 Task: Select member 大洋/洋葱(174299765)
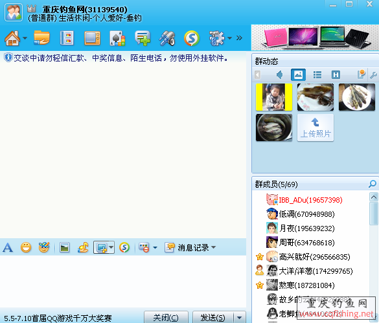coord(310,271)
